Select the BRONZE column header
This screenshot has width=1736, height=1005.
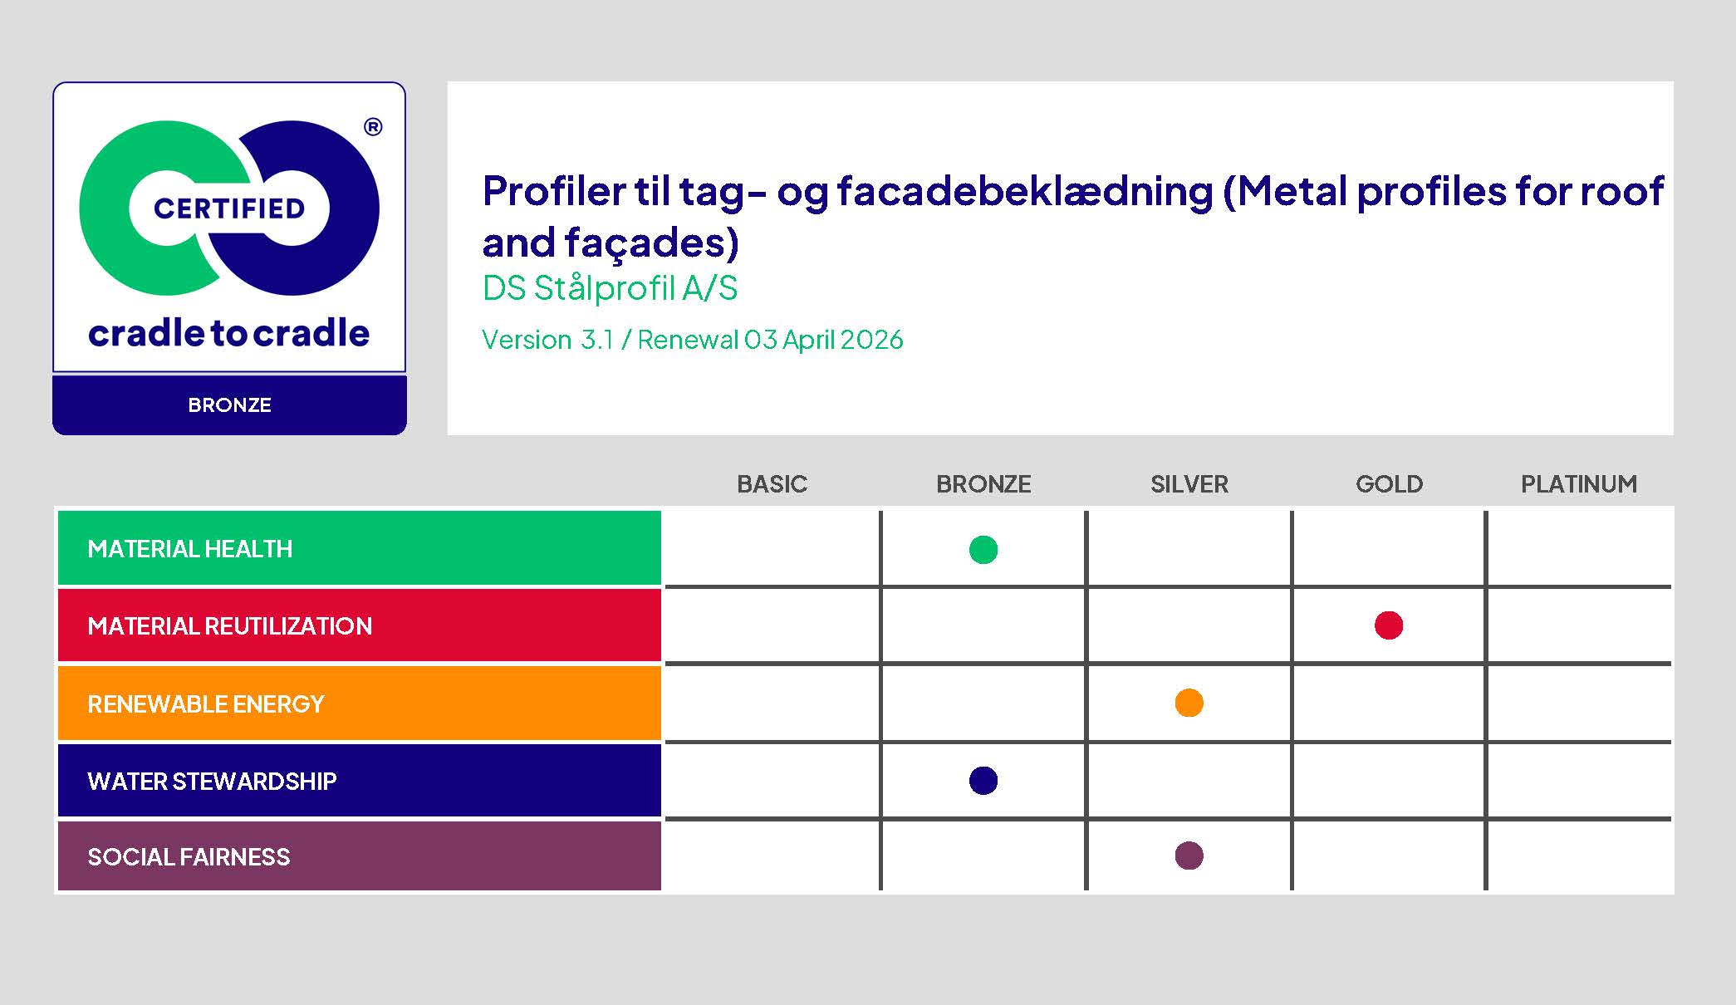tap(983, 484)
